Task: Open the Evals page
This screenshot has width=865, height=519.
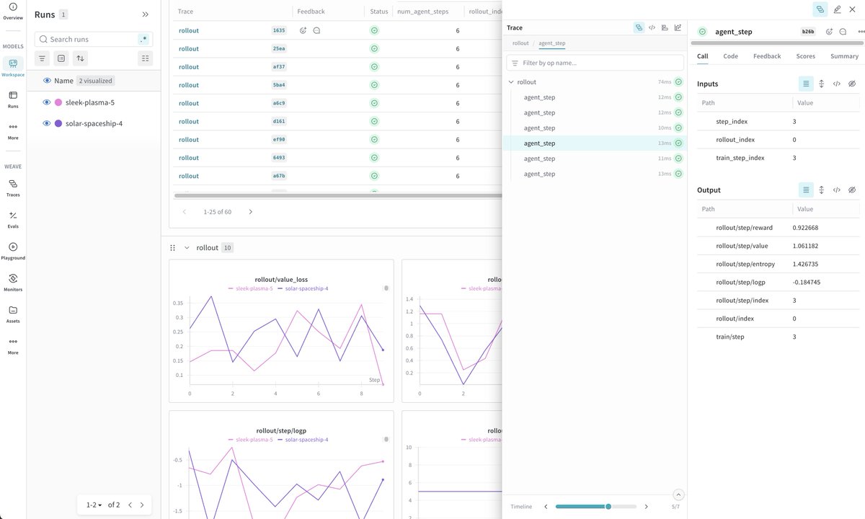Action: point(13,219)
